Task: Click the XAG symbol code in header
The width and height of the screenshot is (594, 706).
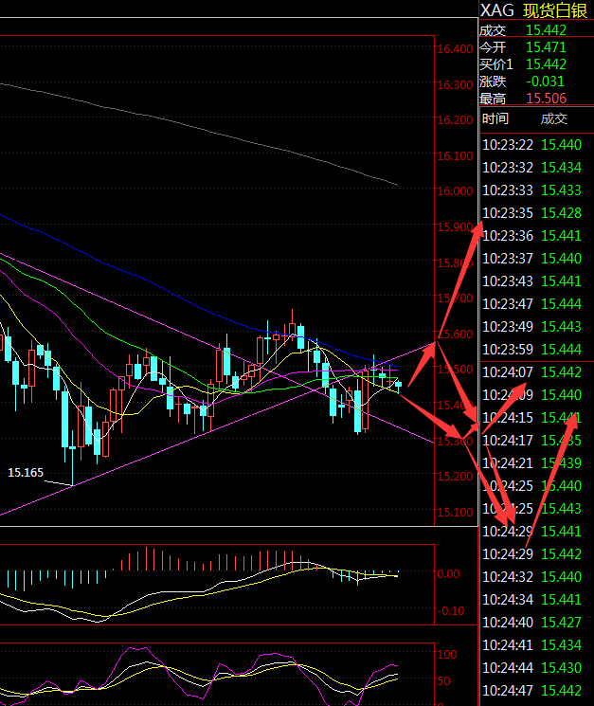Action: coord(497,10)
